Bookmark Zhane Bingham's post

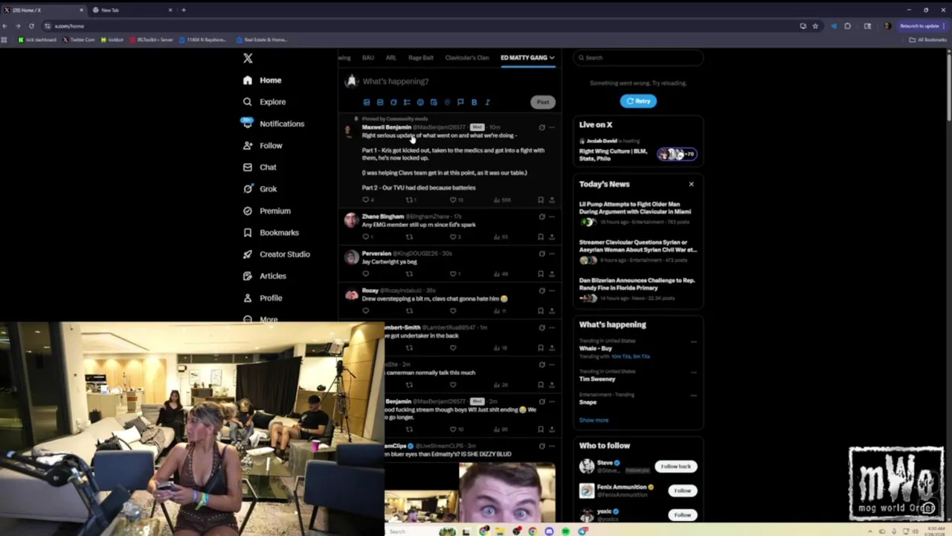click(x=541, y=237)
